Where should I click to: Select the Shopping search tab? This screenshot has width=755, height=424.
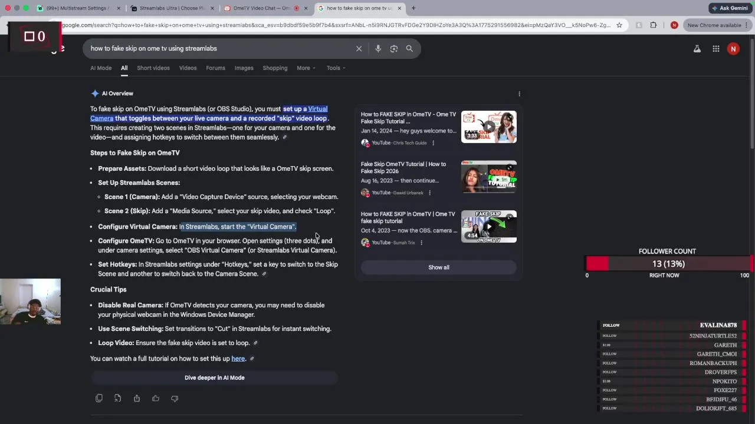(x=275, y=68)
